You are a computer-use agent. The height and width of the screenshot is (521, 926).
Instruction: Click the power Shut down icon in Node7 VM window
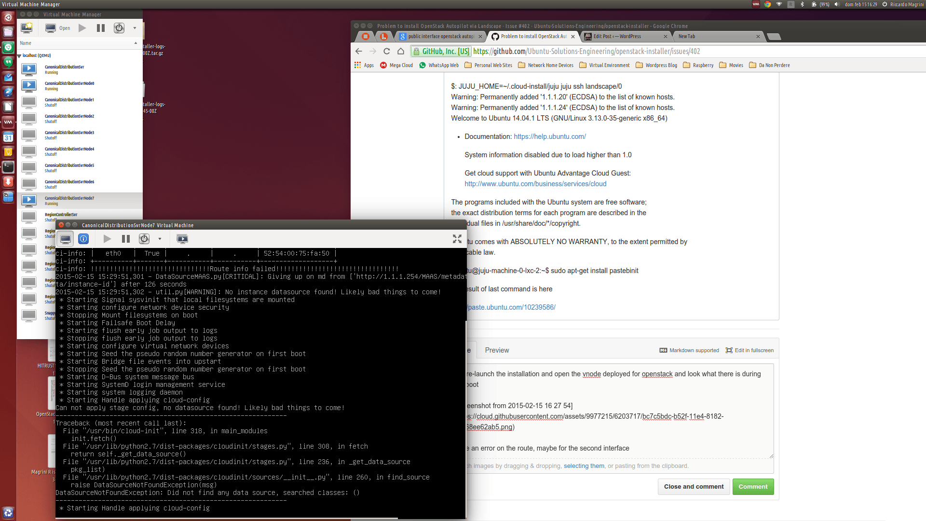pos(144,239)
